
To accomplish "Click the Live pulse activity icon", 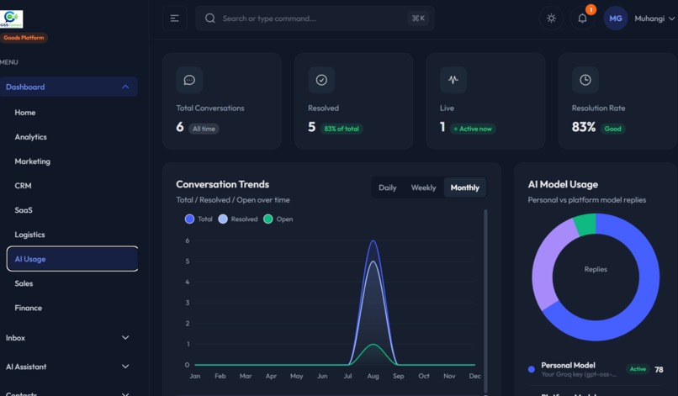I will click(x=453, y=80).
